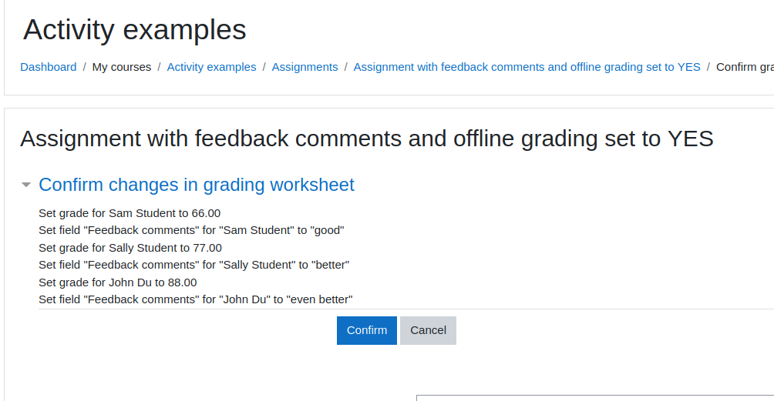This screenshot has height=401, width=774.
Task: Click the Assignment with feedback comments page heading
Action: 367,139
